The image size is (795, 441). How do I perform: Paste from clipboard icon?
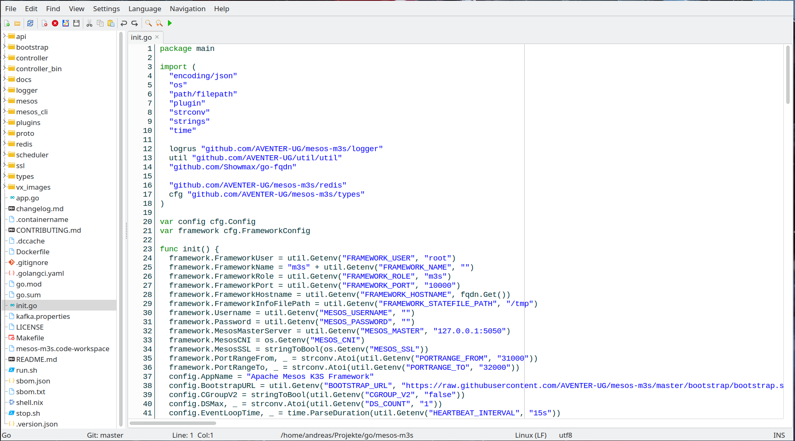coord(111,24)
